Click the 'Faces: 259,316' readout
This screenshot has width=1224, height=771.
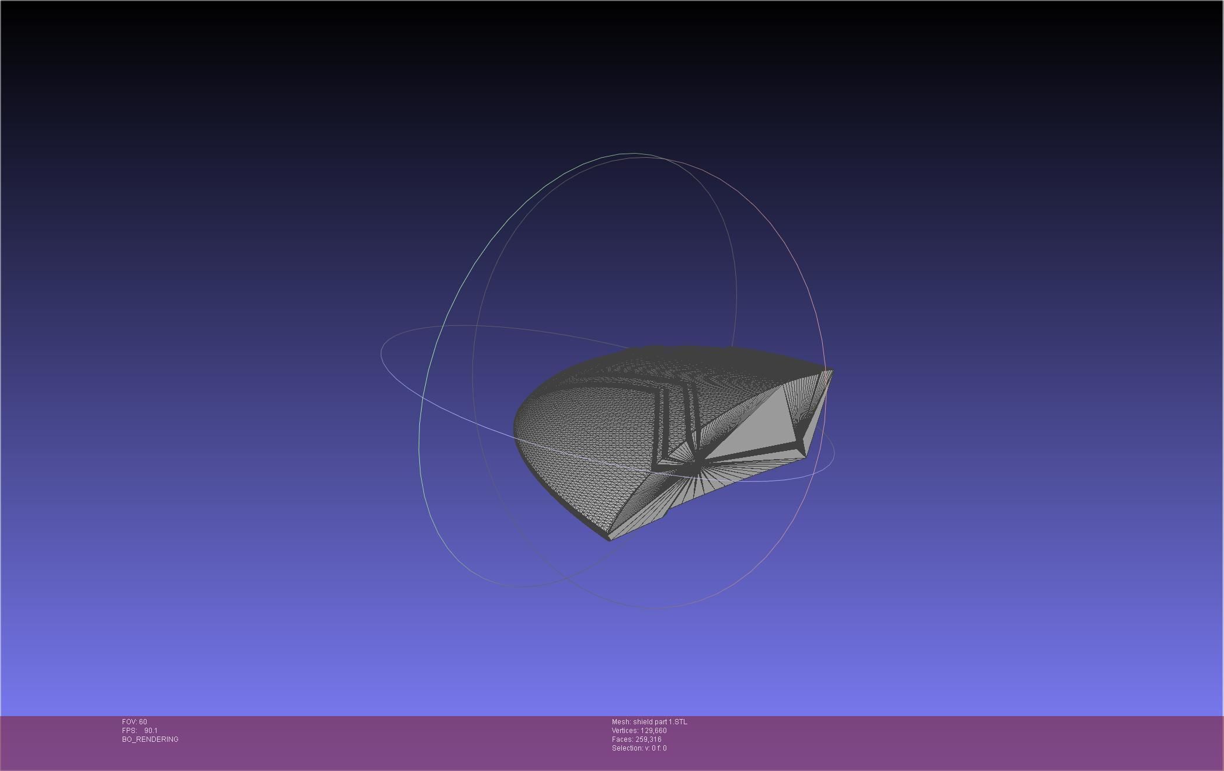tap(637, 739)
